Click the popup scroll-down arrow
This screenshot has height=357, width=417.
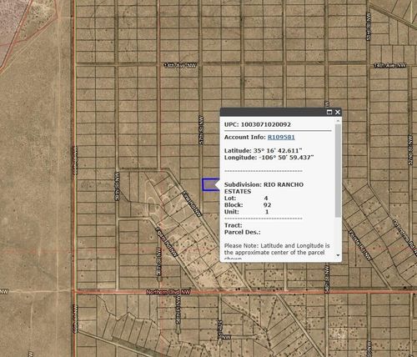[338, 255]
